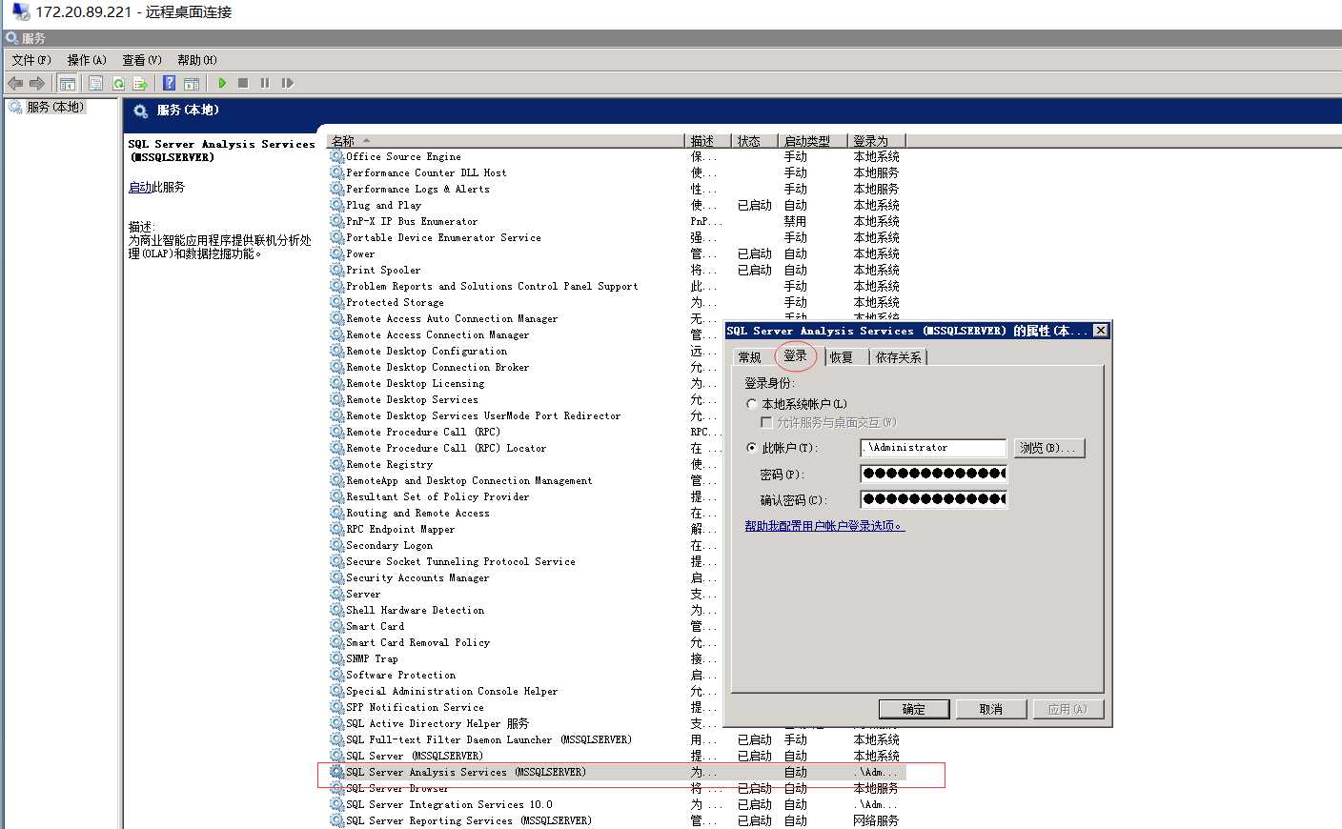Screen dimensions: 1342x829
Task: Click the 取消 button
Action: pos(991,709)
